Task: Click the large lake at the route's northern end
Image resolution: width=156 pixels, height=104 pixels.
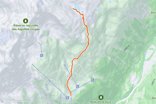Action: pos(77,8)
